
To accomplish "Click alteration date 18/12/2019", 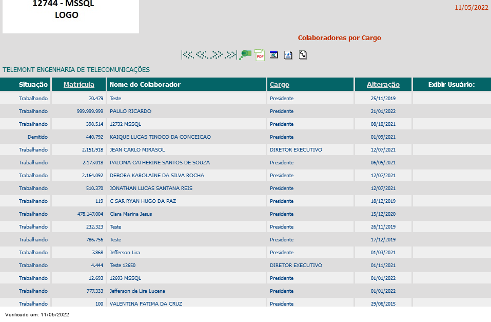I will (x=383, y=201).
